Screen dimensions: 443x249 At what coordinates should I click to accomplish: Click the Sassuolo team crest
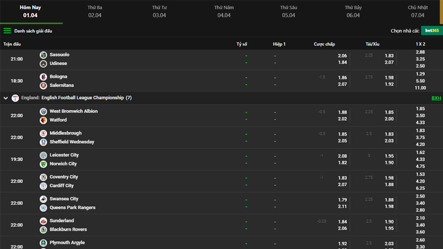click(x=43, y=55)
